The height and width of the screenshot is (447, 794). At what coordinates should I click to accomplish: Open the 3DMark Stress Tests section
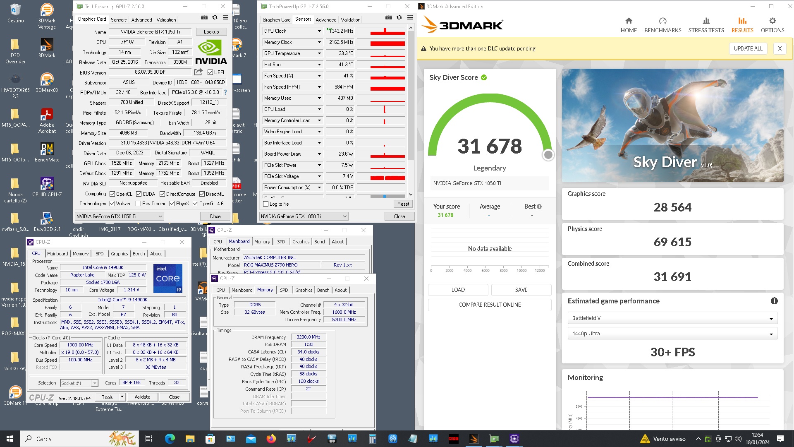point(706,25)
